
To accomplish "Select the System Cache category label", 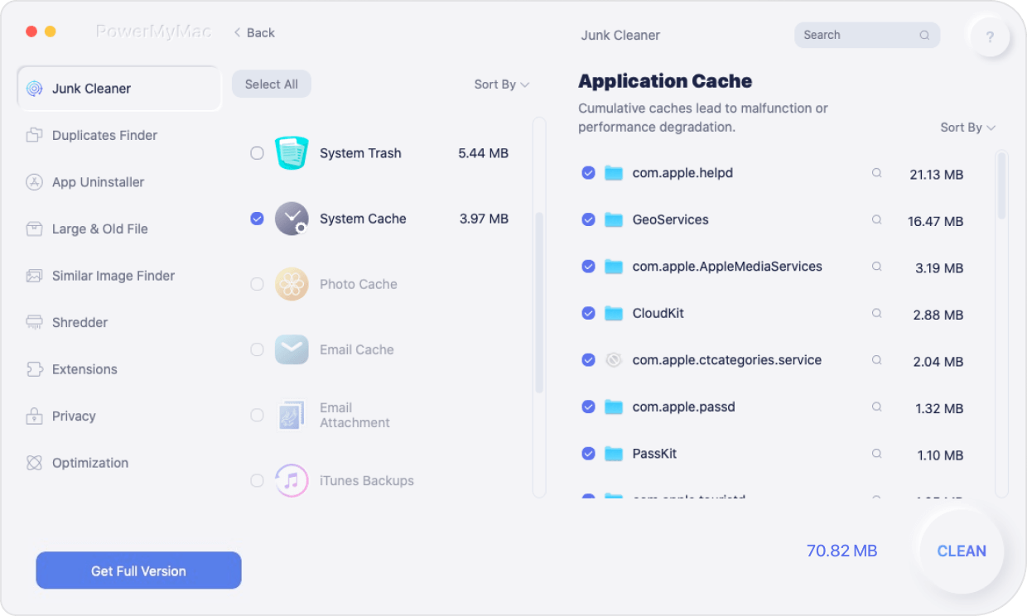I will [x=363, y=219].
